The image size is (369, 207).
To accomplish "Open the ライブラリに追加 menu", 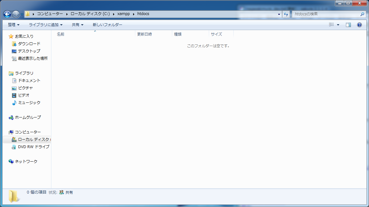I will (46, 25).
